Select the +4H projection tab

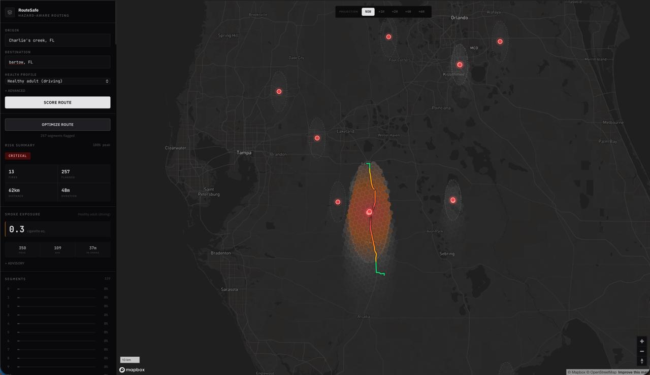point(408,12)
